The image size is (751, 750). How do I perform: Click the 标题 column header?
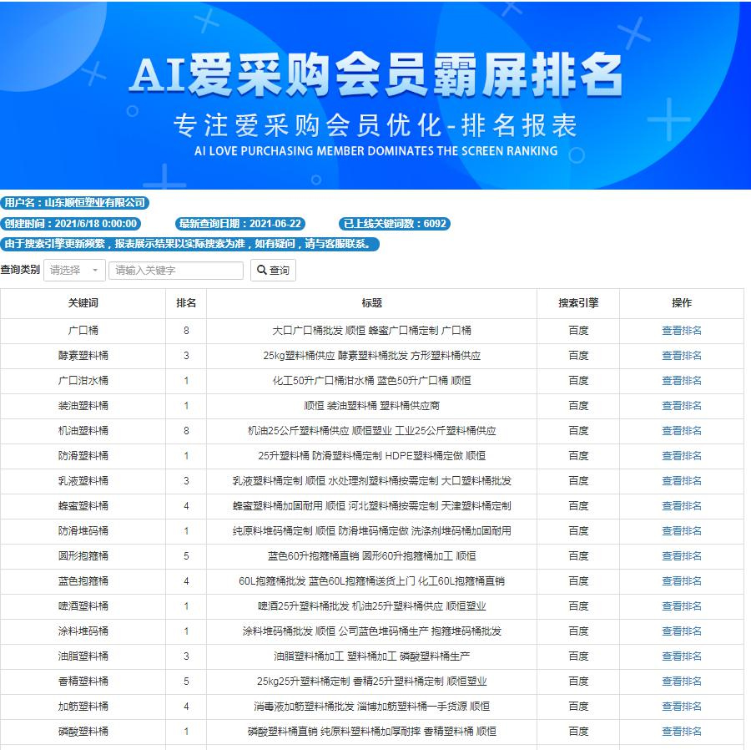371,303
